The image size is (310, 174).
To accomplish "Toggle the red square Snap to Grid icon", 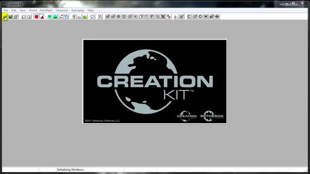I will pyautogui.click(x=36, y=16).
